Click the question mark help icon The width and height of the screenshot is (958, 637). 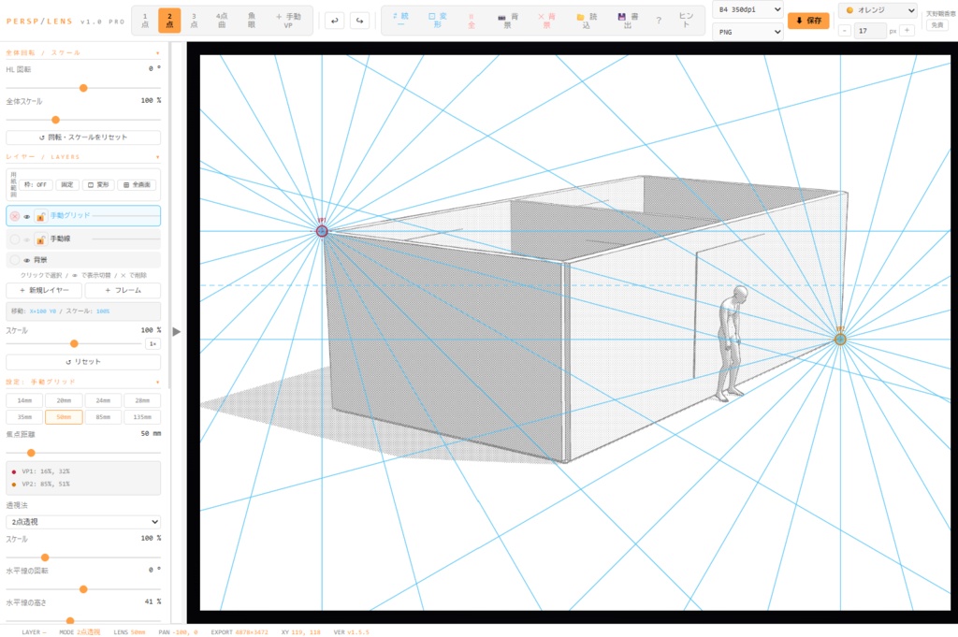click(x=659, y=21)
